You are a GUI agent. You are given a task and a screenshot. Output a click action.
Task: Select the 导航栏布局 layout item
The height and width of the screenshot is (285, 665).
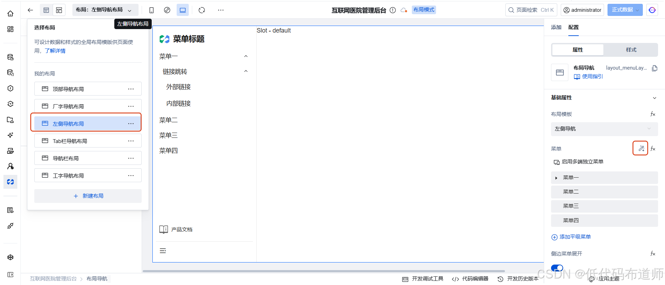[88, 158]
